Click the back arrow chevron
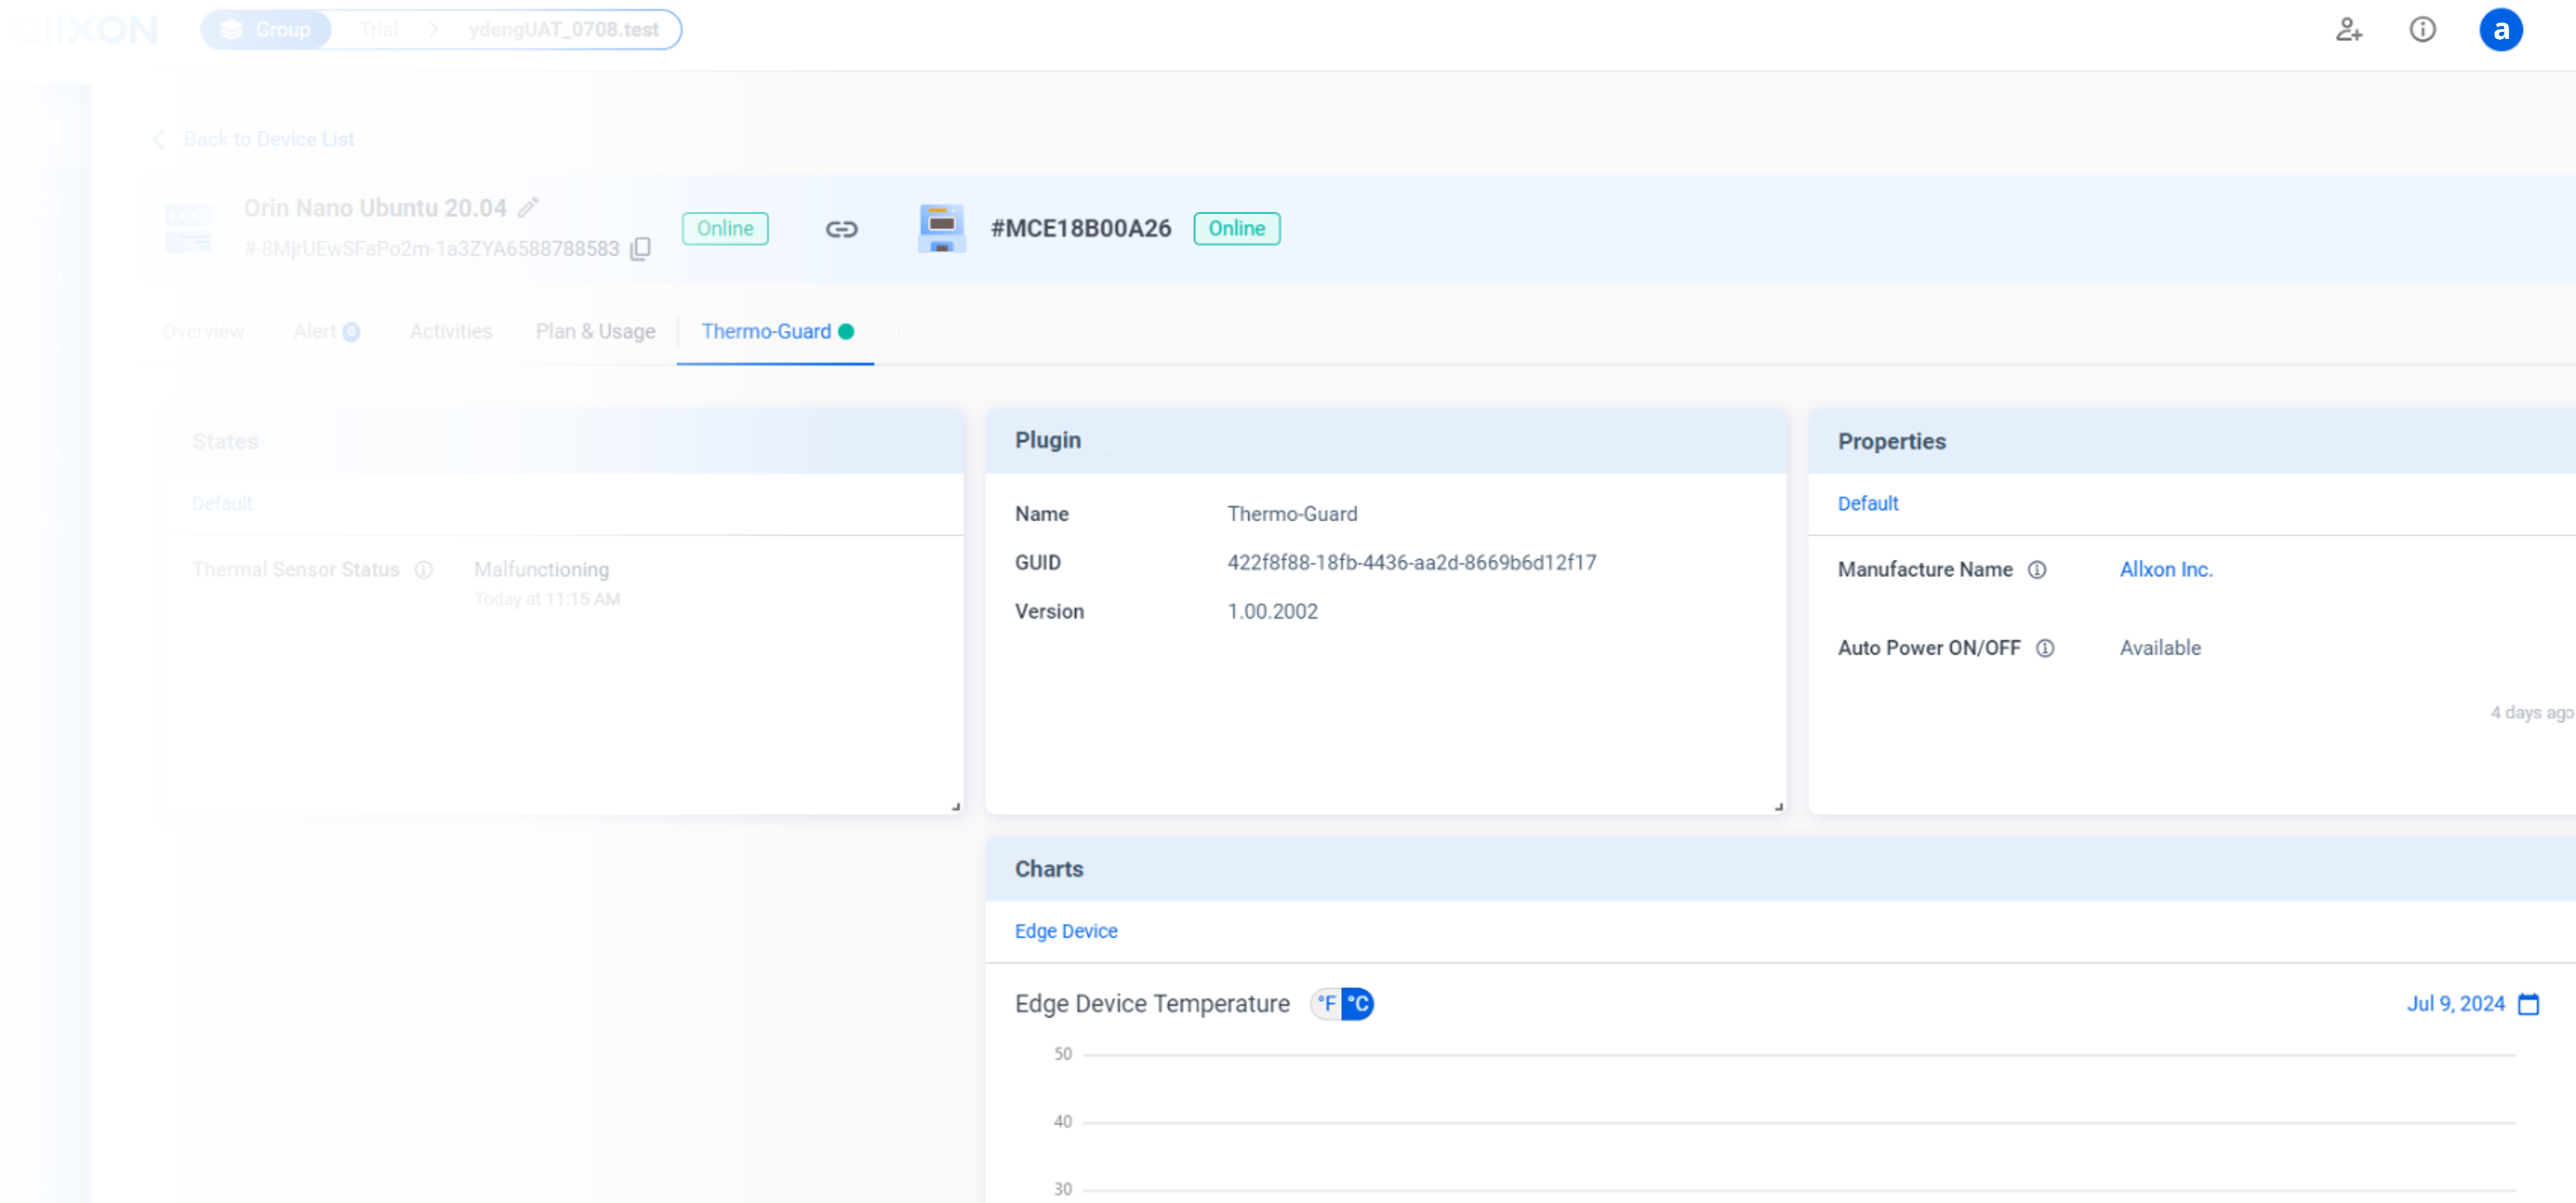Screen dimensions: 2576x1203 159,139
